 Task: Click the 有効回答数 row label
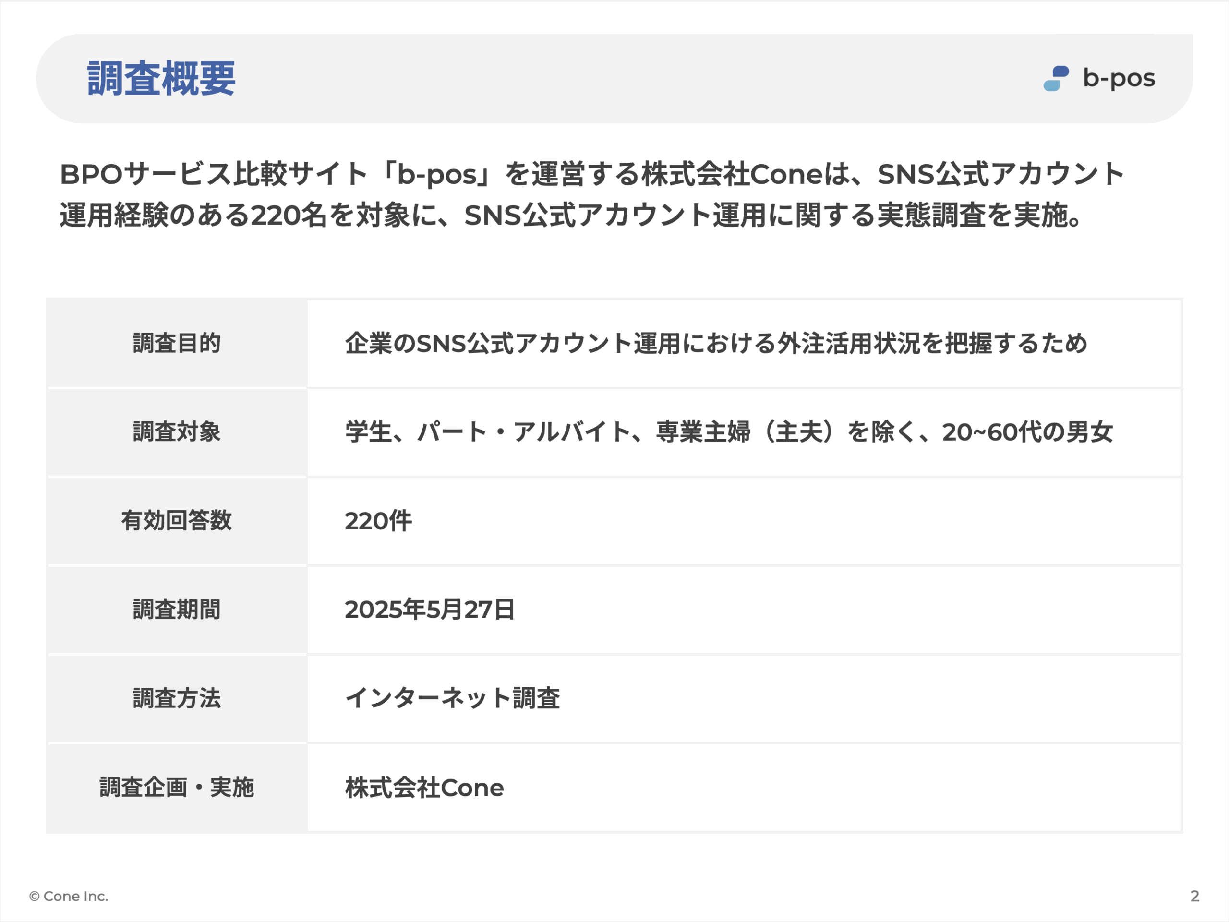click(177, 520)
